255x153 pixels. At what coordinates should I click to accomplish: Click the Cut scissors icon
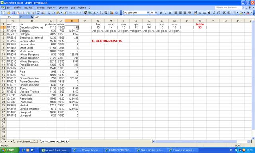tap(49, 13)
